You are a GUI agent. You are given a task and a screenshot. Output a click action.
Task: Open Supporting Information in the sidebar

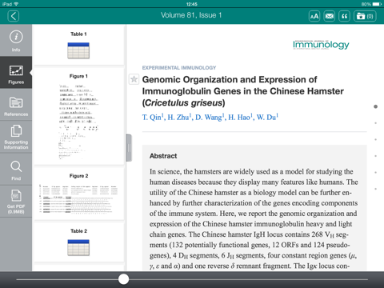coord(16,137)
